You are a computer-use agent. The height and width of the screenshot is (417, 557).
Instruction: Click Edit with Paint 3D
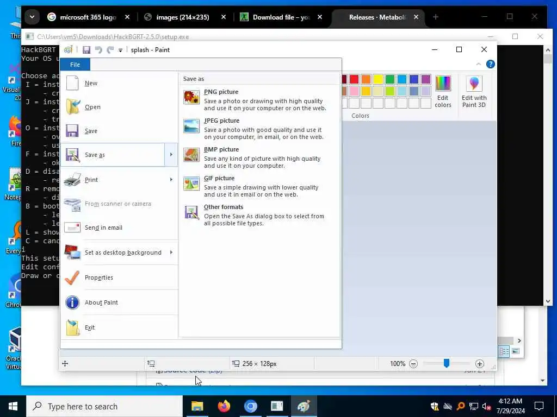(474, 91)
